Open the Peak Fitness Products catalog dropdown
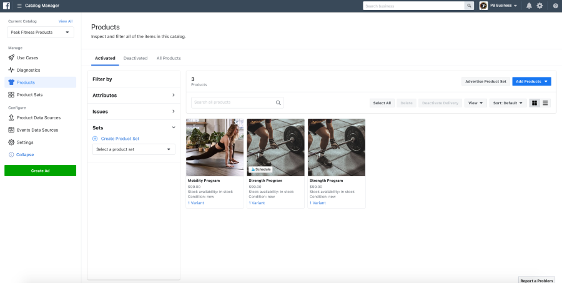Screen dimensions: 562x283 [41, 32]
